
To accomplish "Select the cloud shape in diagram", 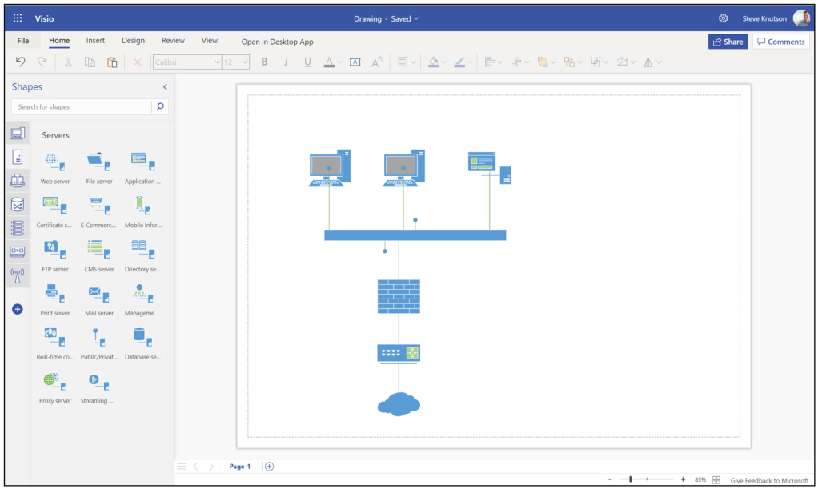I will pos(399,404).
